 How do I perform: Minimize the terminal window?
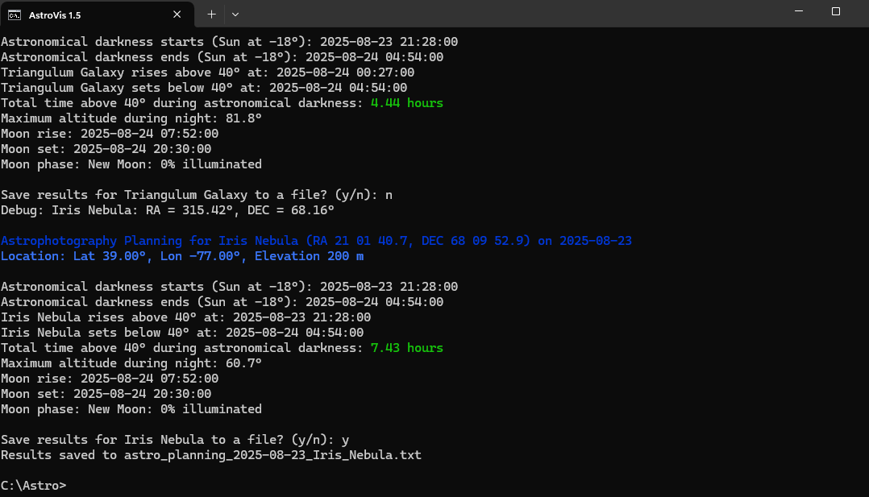point(799,11)
